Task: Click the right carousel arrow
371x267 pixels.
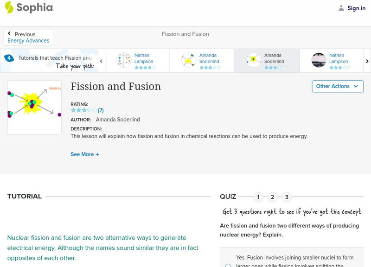Action: (x=367, y=61)
